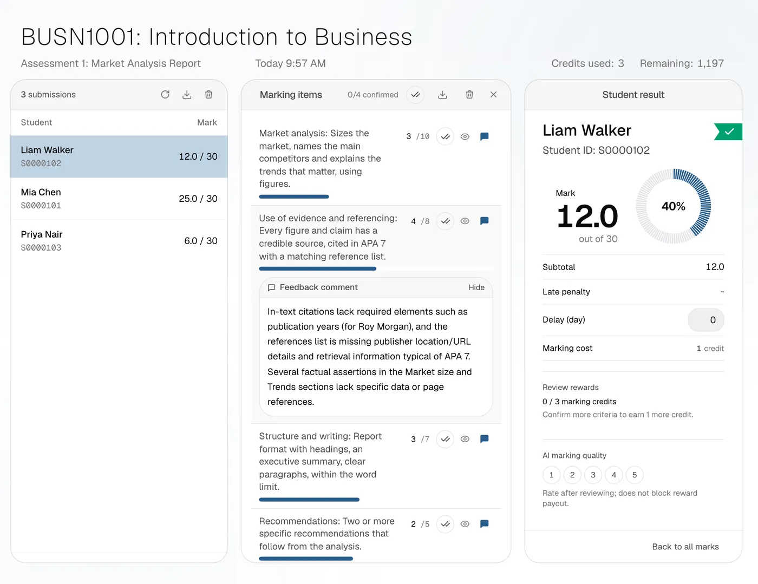The height and width of the screenshot is (584, 758).
Task: Click the Delay (day) input field
Action: 706,320
